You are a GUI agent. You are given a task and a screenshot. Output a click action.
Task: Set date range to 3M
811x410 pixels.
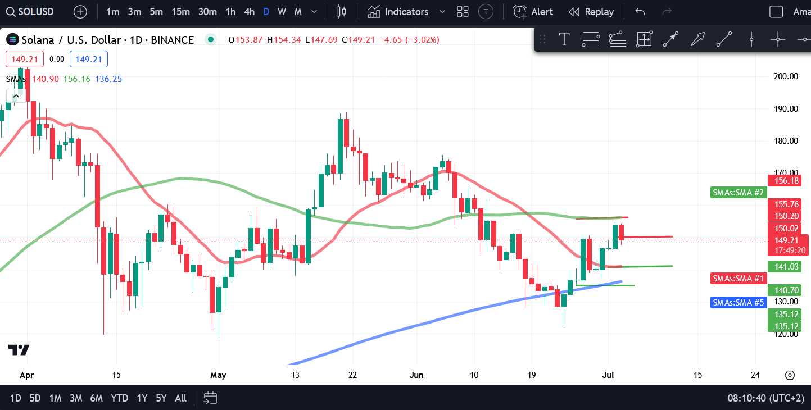[x=76, y=398]
